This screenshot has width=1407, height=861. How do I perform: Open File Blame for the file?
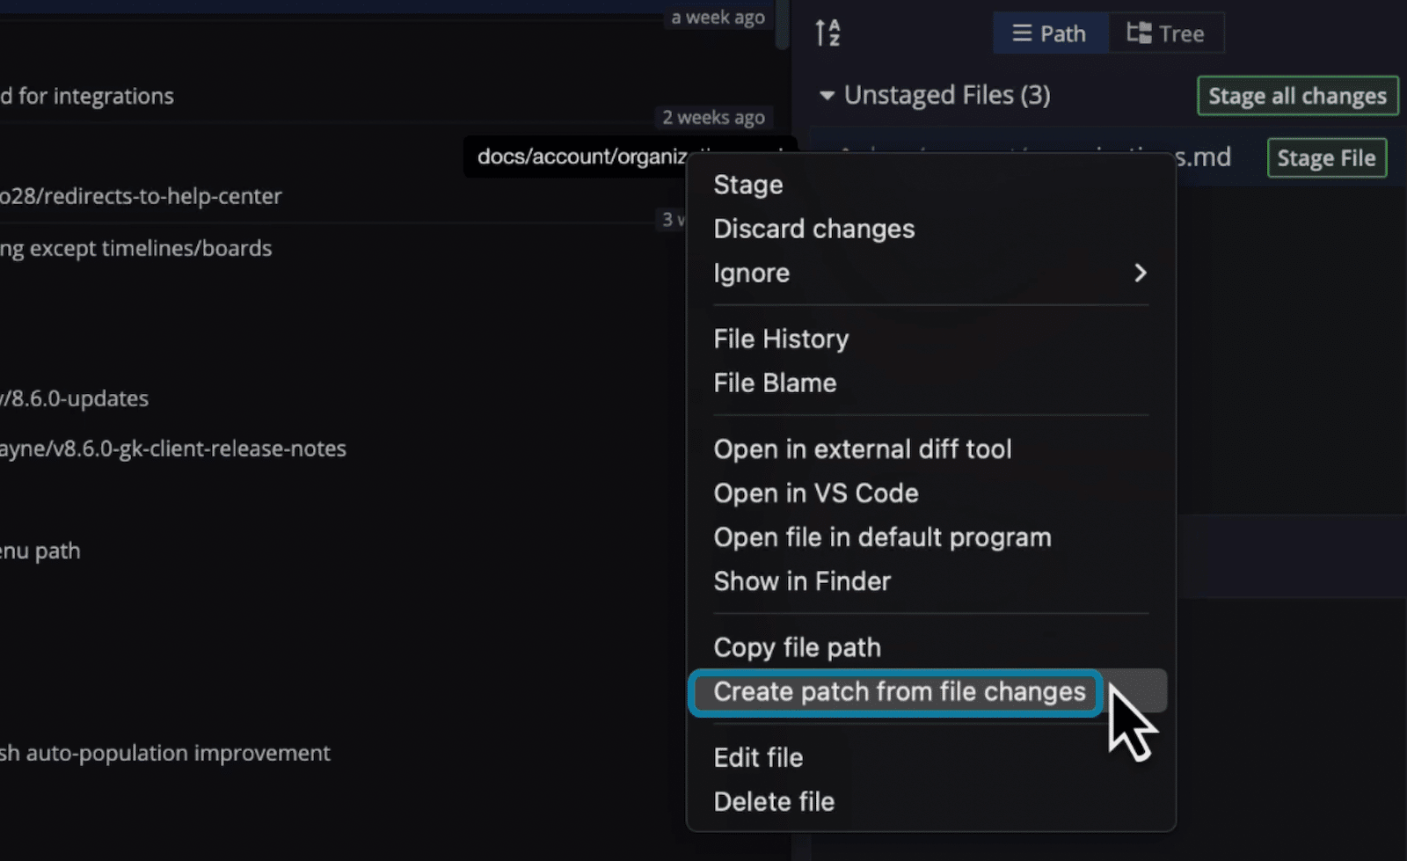tap(775, 383)
